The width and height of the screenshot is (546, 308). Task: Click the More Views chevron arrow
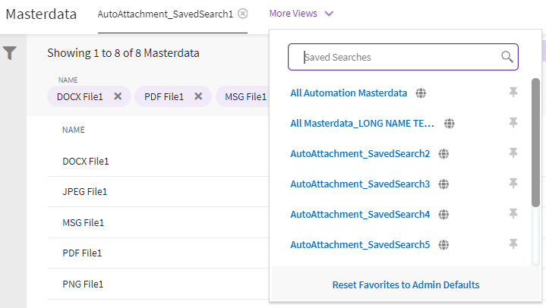click(x=329, y=14)
